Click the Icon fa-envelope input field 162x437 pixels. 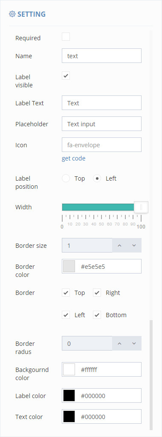101,145
